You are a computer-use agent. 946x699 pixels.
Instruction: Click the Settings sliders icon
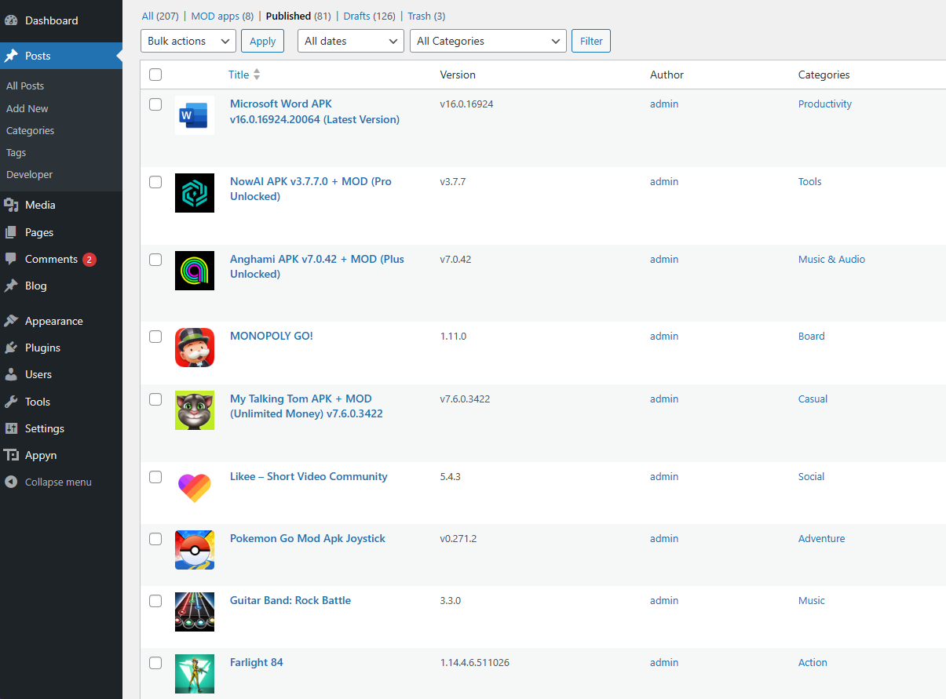click(11, 428)
